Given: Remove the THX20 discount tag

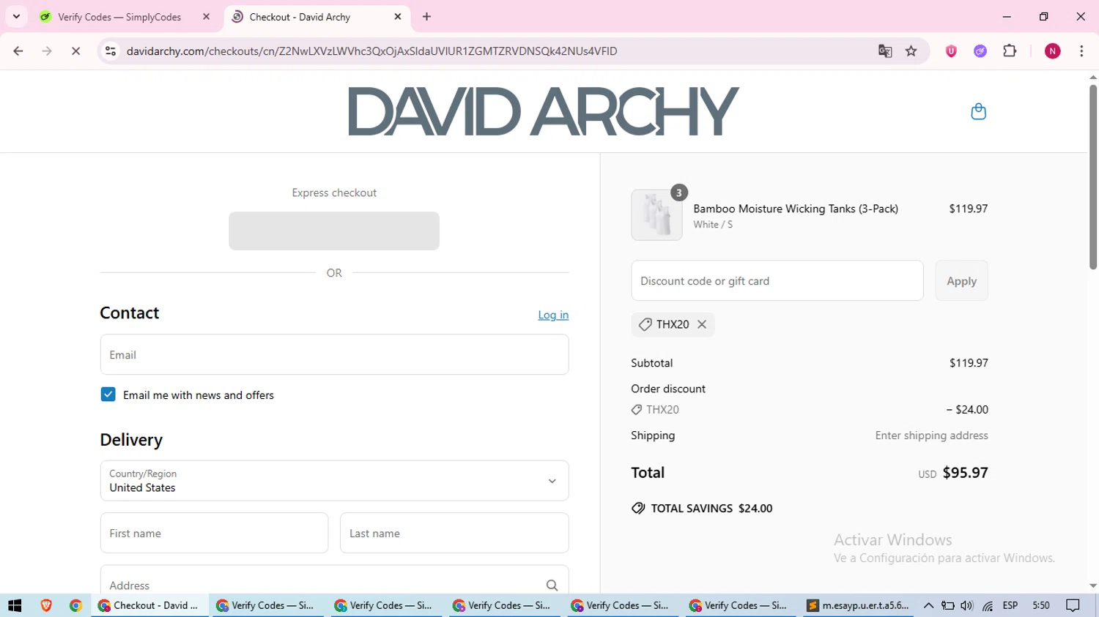Looking at the screenshot, I should tap(702, 324).
